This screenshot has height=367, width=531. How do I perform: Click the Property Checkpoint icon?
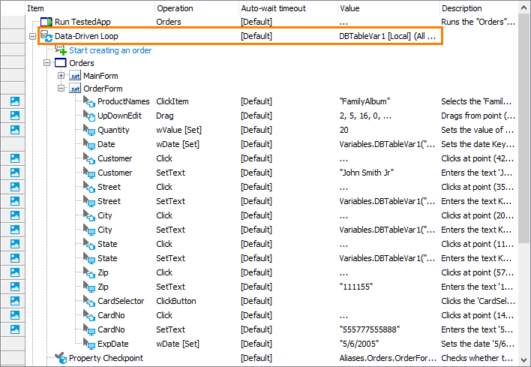[x=60, y=358]
